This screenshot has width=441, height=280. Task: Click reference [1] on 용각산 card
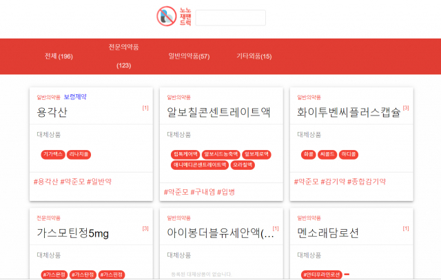(x=145, y=108)
